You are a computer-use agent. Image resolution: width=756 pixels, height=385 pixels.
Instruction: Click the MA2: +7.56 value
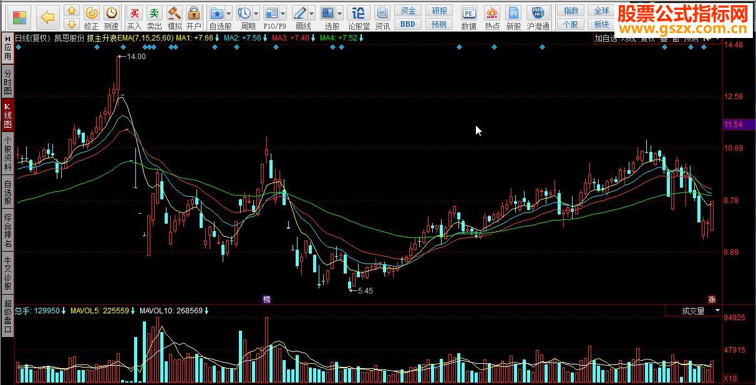point(242,38)
